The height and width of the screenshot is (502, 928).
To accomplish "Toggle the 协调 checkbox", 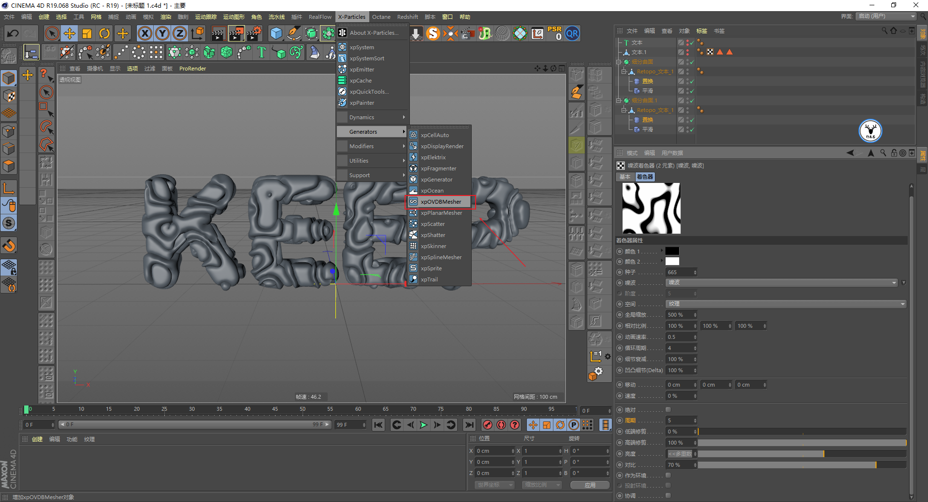I will coord(668,496).
